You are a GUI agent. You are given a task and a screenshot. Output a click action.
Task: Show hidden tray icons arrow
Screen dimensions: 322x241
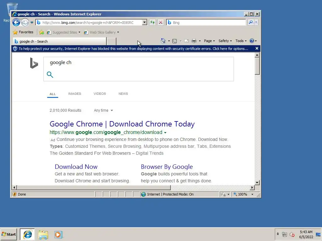pyautogui.click(x=278, y=234)
